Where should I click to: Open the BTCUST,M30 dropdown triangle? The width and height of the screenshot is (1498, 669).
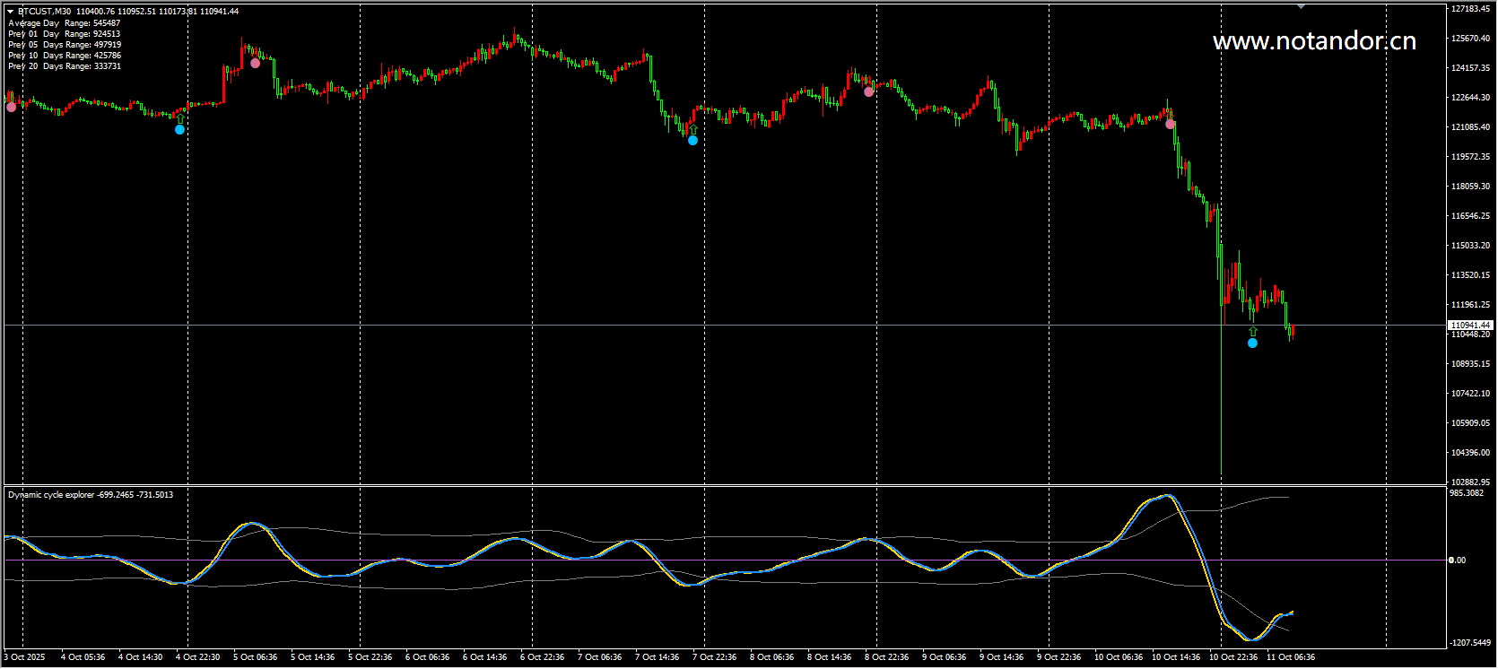coord(11,12)
